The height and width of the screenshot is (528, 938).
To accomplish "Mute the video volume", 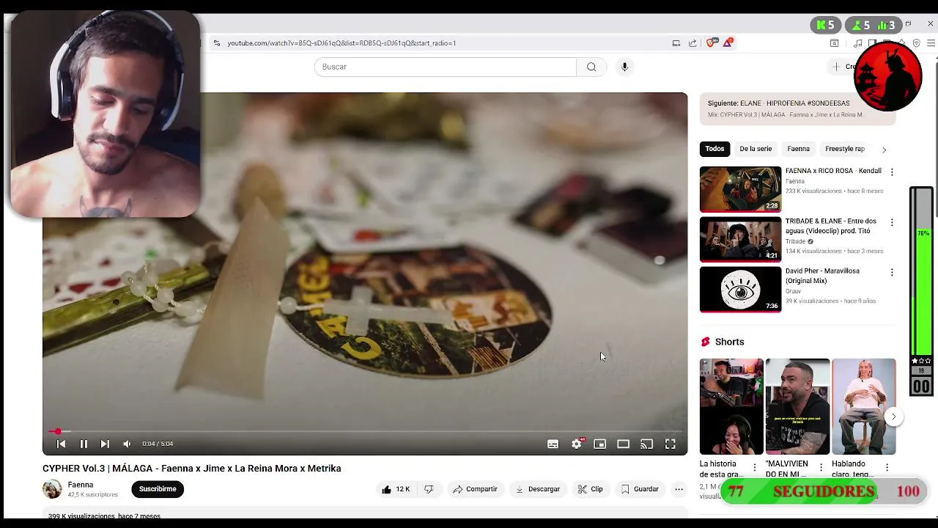I will pyautogui.click(x=127, y=444).
